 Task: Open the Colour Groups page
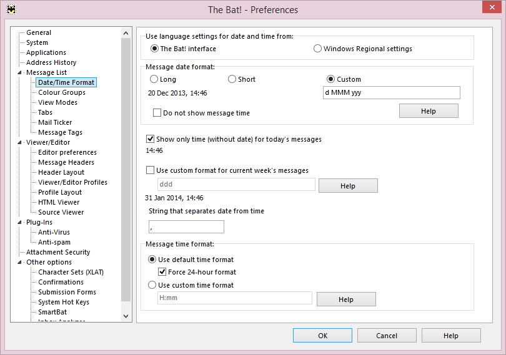(x=62, y=92)
